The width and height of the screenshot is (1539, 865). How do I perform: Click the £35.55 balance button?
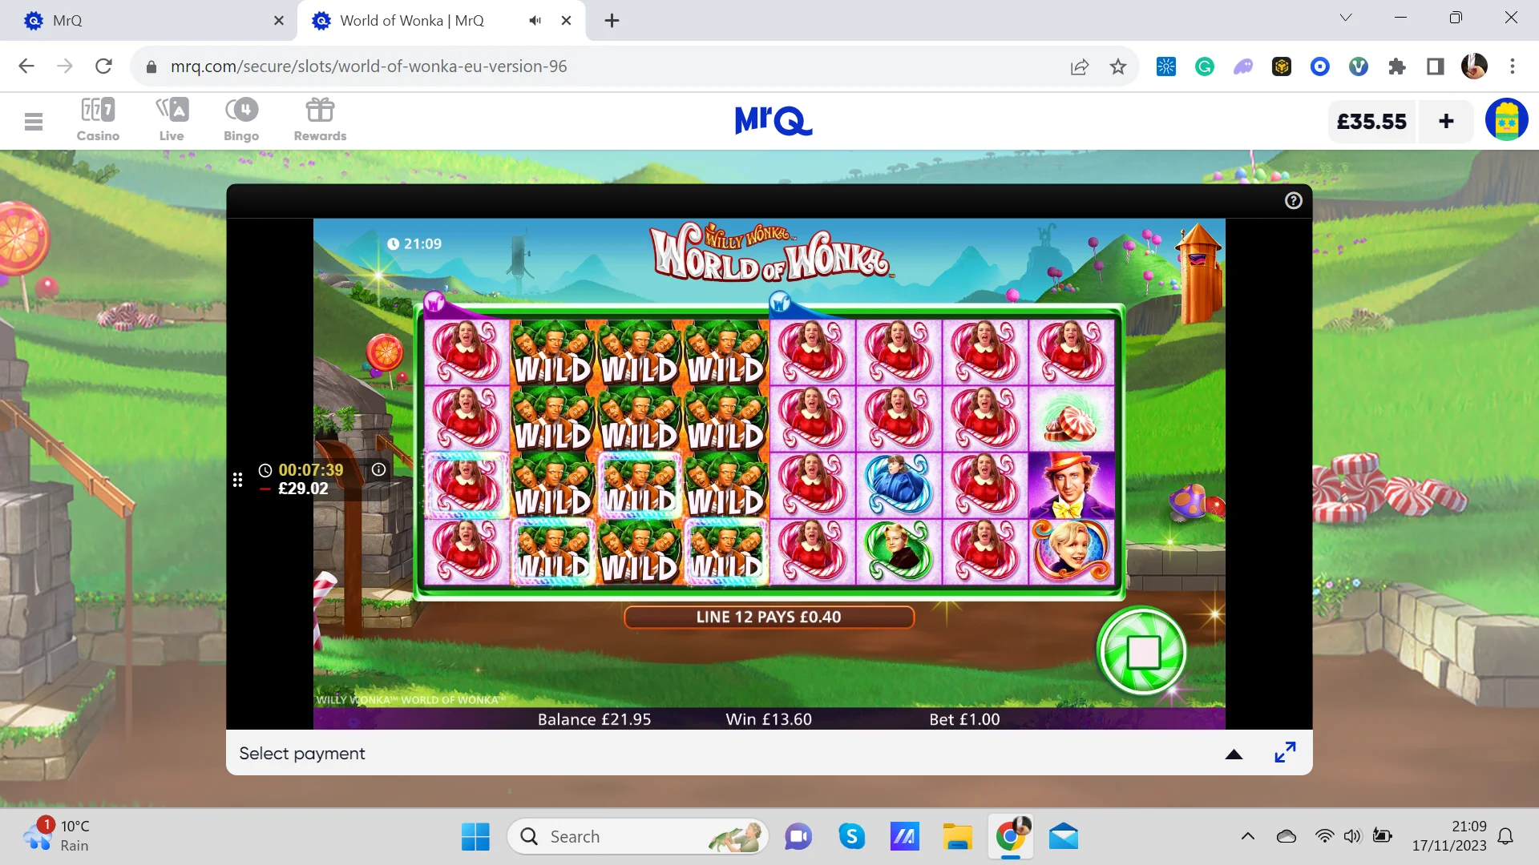pyautogui.click(x=1371, y=122)
